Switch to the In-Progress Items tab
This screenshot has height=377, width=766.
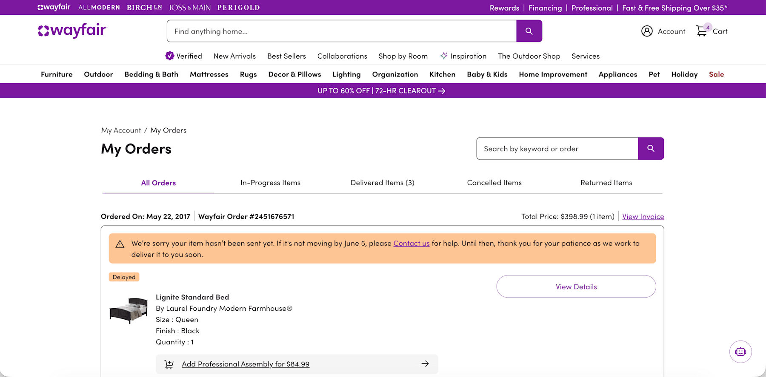coord(270,183)
